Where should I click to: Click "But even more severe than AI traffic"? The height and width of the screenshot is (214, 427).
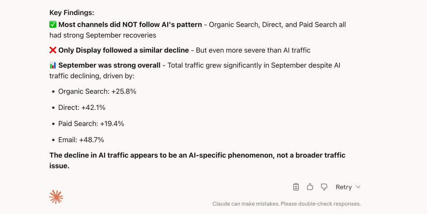click(253, 50)
